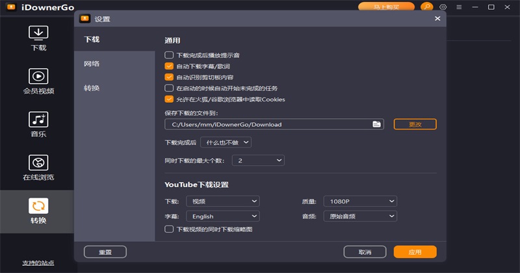Click the iDownerGo logo in title bar
Screen dimensions: 520x273
pyautogui.click(x=11, y=7)
